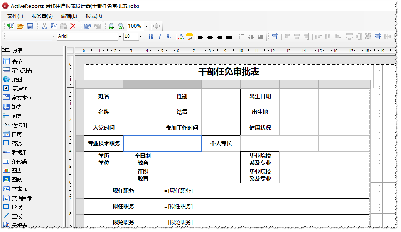Click the paste clipboard icon
The width and height of the screenshot is (401, 232).
(x=64, y=26)
